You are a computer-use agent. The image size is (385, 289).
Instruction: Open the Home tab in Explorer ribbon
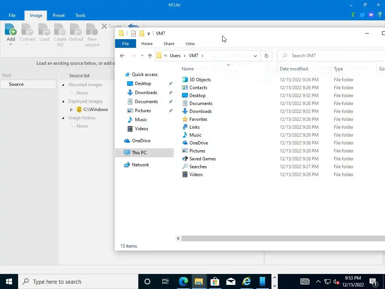point(147,44)
